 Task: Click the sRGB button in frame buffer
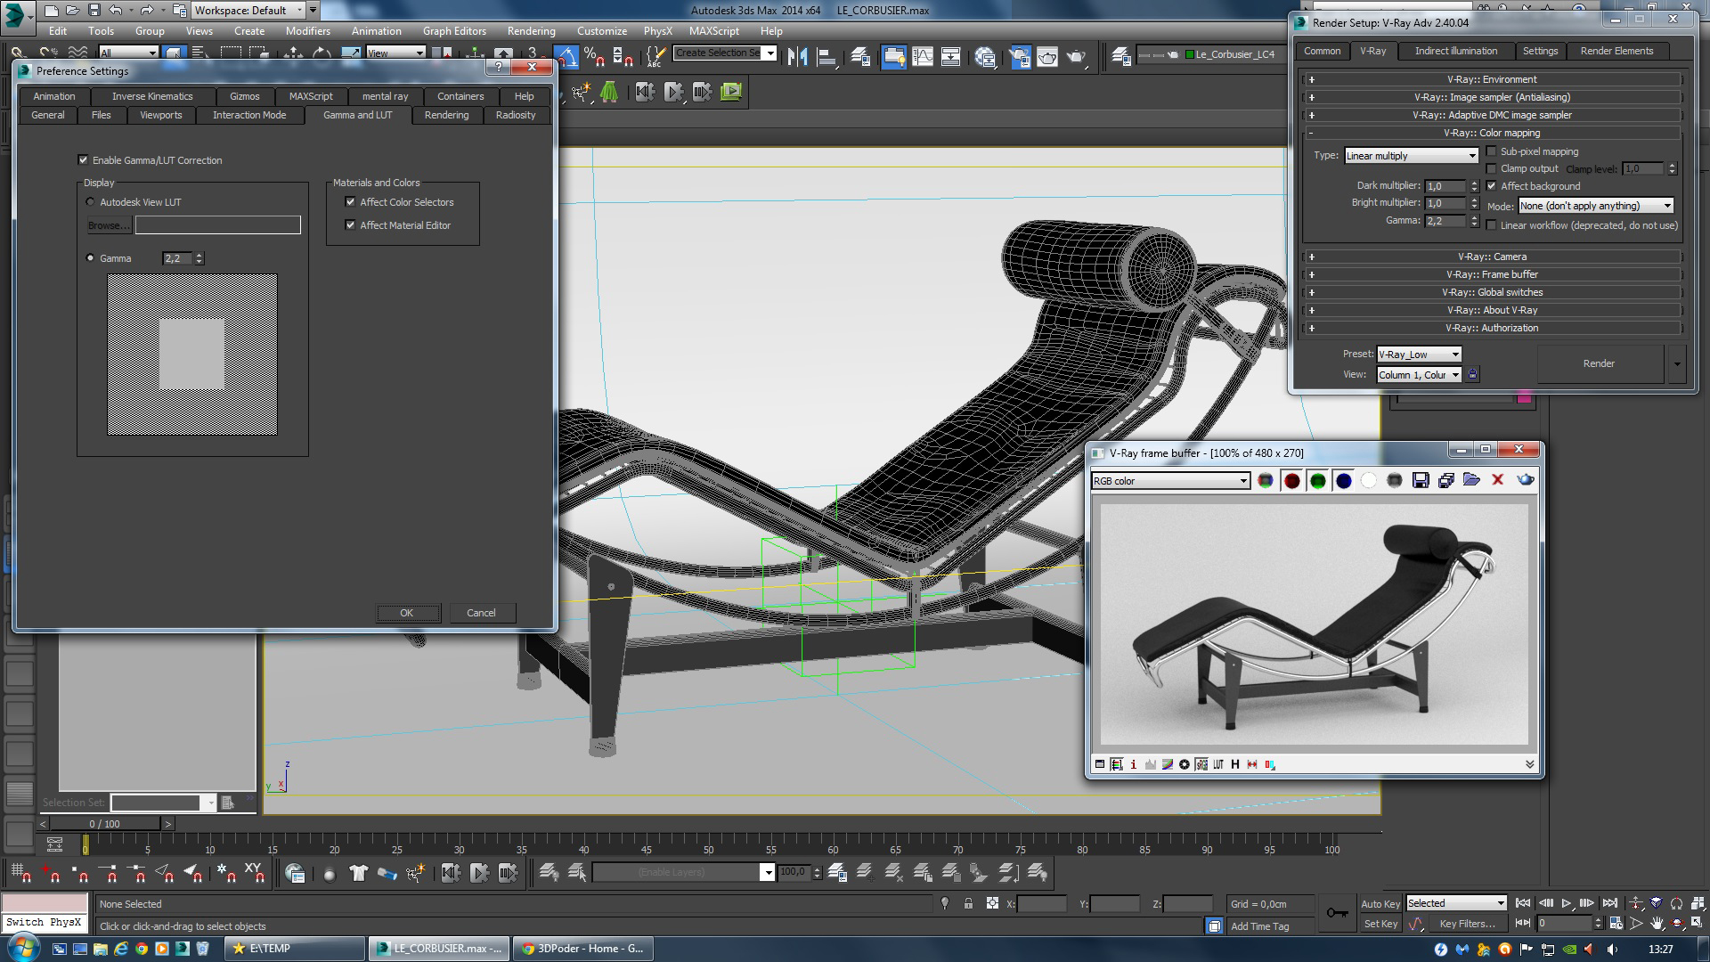pos(1201,764)
